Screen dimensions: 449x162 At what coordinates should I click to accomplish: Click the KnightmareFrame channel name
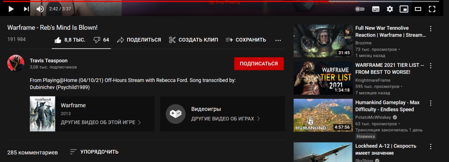pos(373,80)
